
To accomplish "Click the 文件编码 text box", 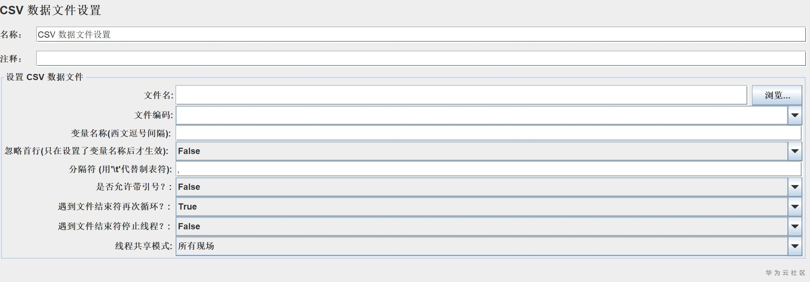I will pyautogui.click(x=481, y=115).
